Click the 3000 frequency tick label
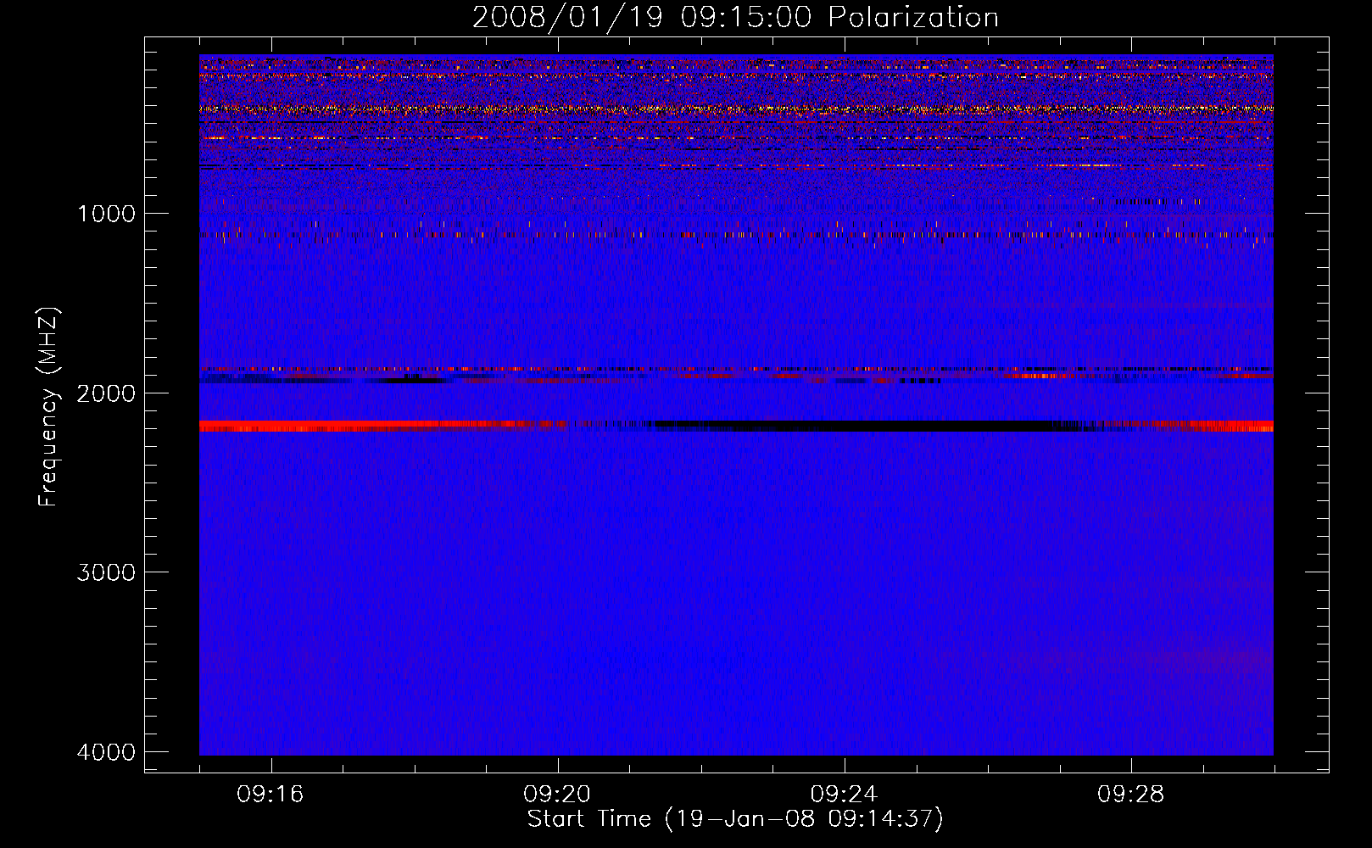The height and width of the screenshot is (848, 1372). tap(106, 572)
